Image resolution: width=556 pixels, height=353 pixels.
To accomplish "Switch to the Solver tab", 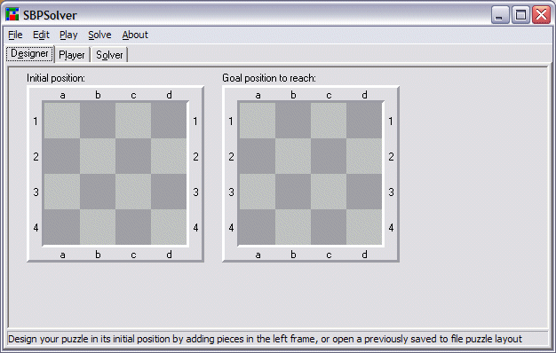I will [x=109, y=55].
